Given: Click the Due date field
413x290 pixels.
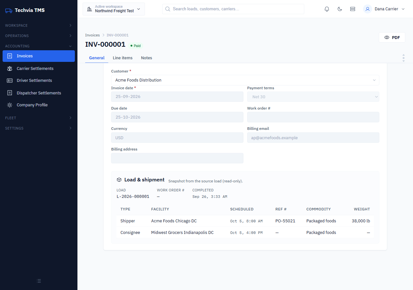Looking at the screenshot, I should [x=177, y=117].
